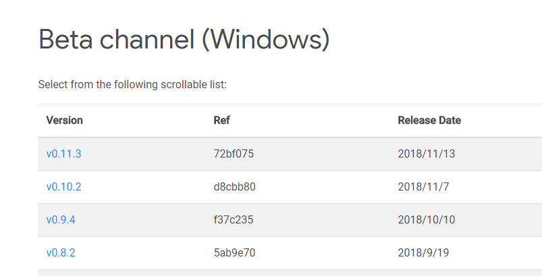Image resolution: width=542 pixels, height=276 pixels.
Task: Click the Version column header
Action: pyautogui.click(x=64, y=120)
